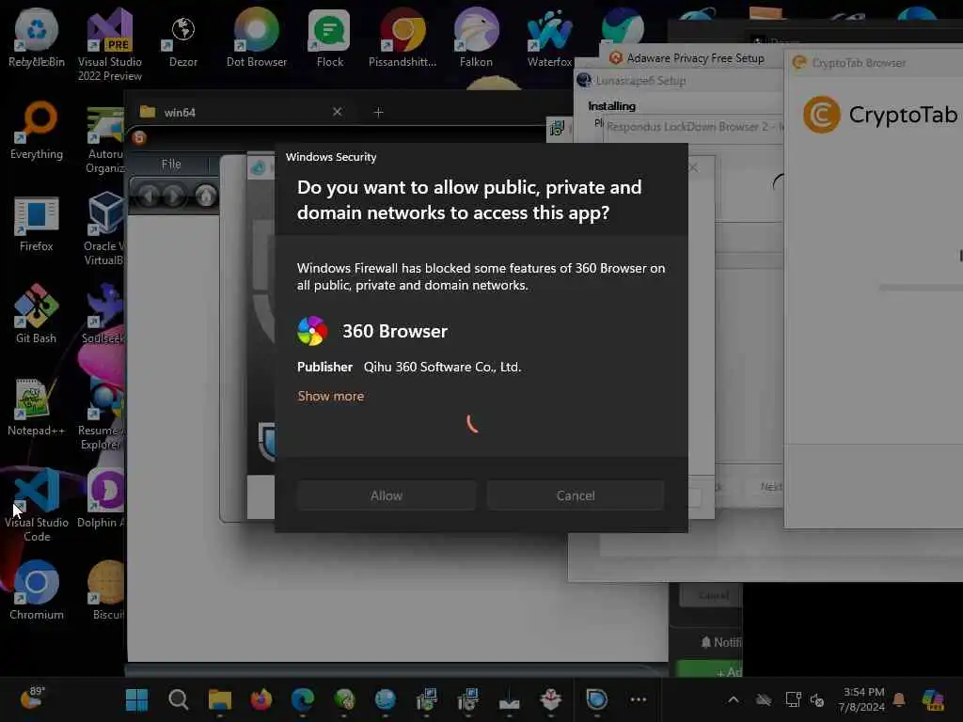Screen dimensions: 963x722
Task: Open the notifications bell in the tray
Action: tap(899, 699)
